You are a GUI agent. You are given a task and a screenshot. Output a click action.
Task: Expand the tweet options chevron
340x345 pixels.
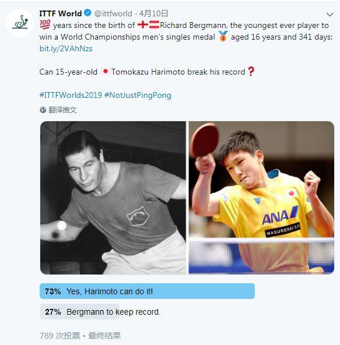click(330, 15)
